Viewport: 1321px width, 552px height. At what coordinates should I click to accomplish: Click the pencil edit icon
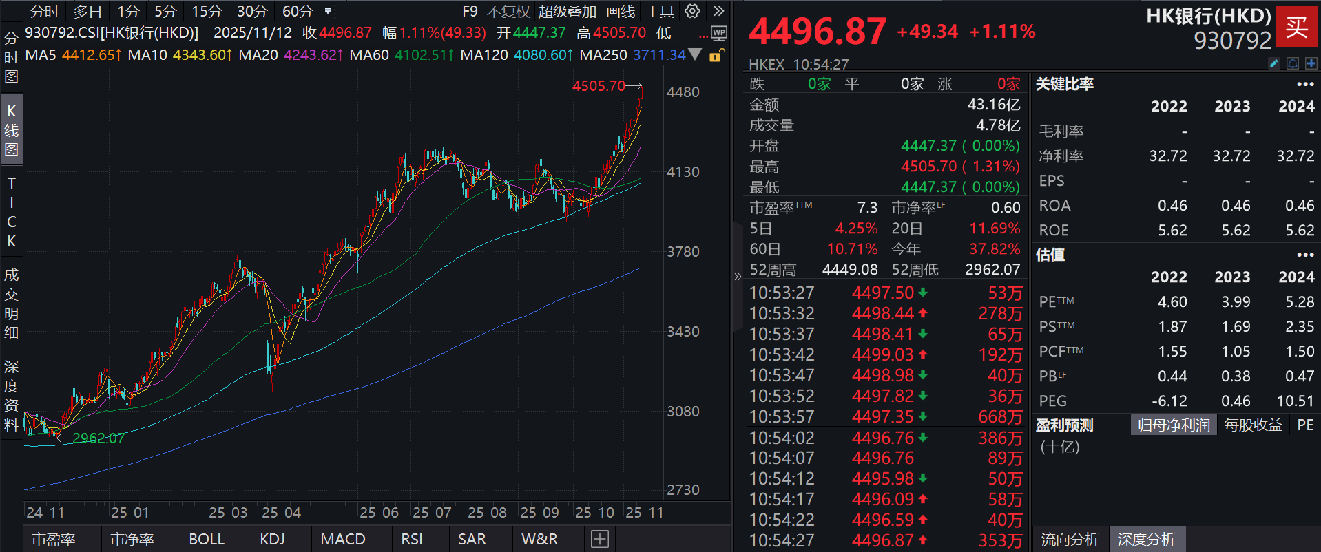pos(1274,63)
